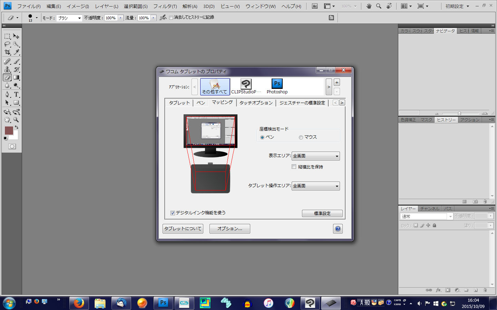This screenshot has height=310, width=497.
Task: Select the Photoshop application icon in Wacom dialog
Action: [277, 86]
